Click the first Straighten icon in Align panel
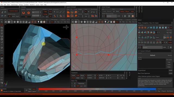 pos(139,27)
